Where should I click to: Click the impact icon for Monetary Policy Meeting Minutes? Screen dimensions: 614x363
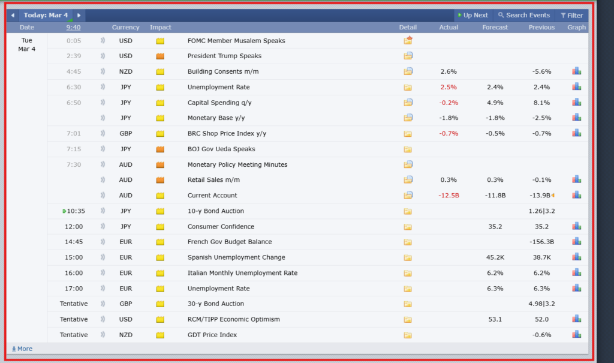click(x=160, y=165)
